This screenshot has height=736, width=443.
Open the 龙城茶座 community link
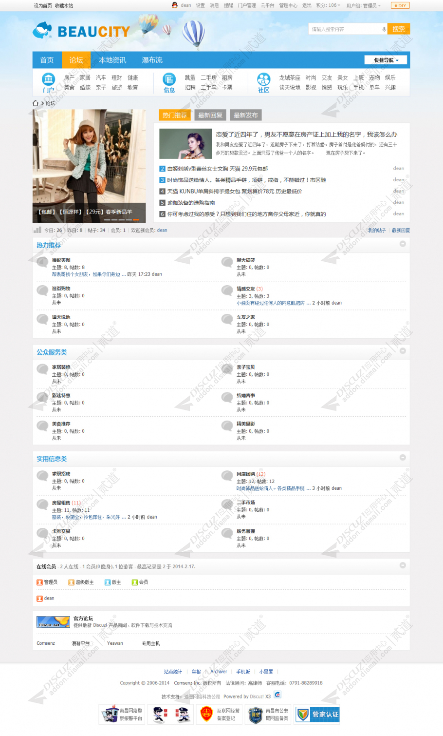pos(290,77)
